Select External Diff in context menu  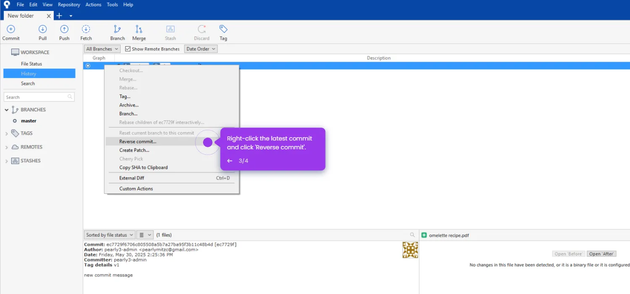pos(171,178)
